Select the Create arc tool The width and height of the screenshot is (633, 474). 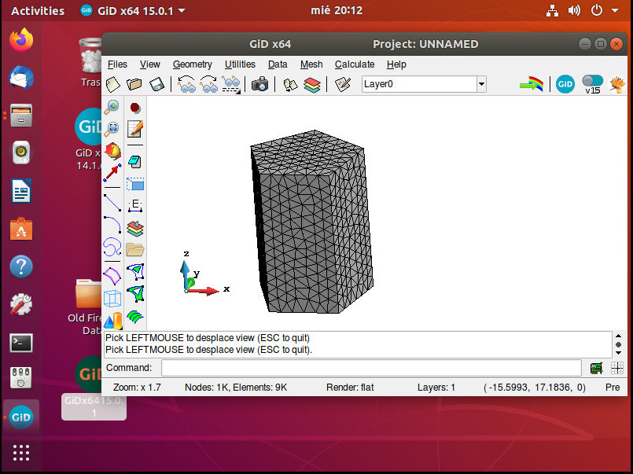point(112,226)
